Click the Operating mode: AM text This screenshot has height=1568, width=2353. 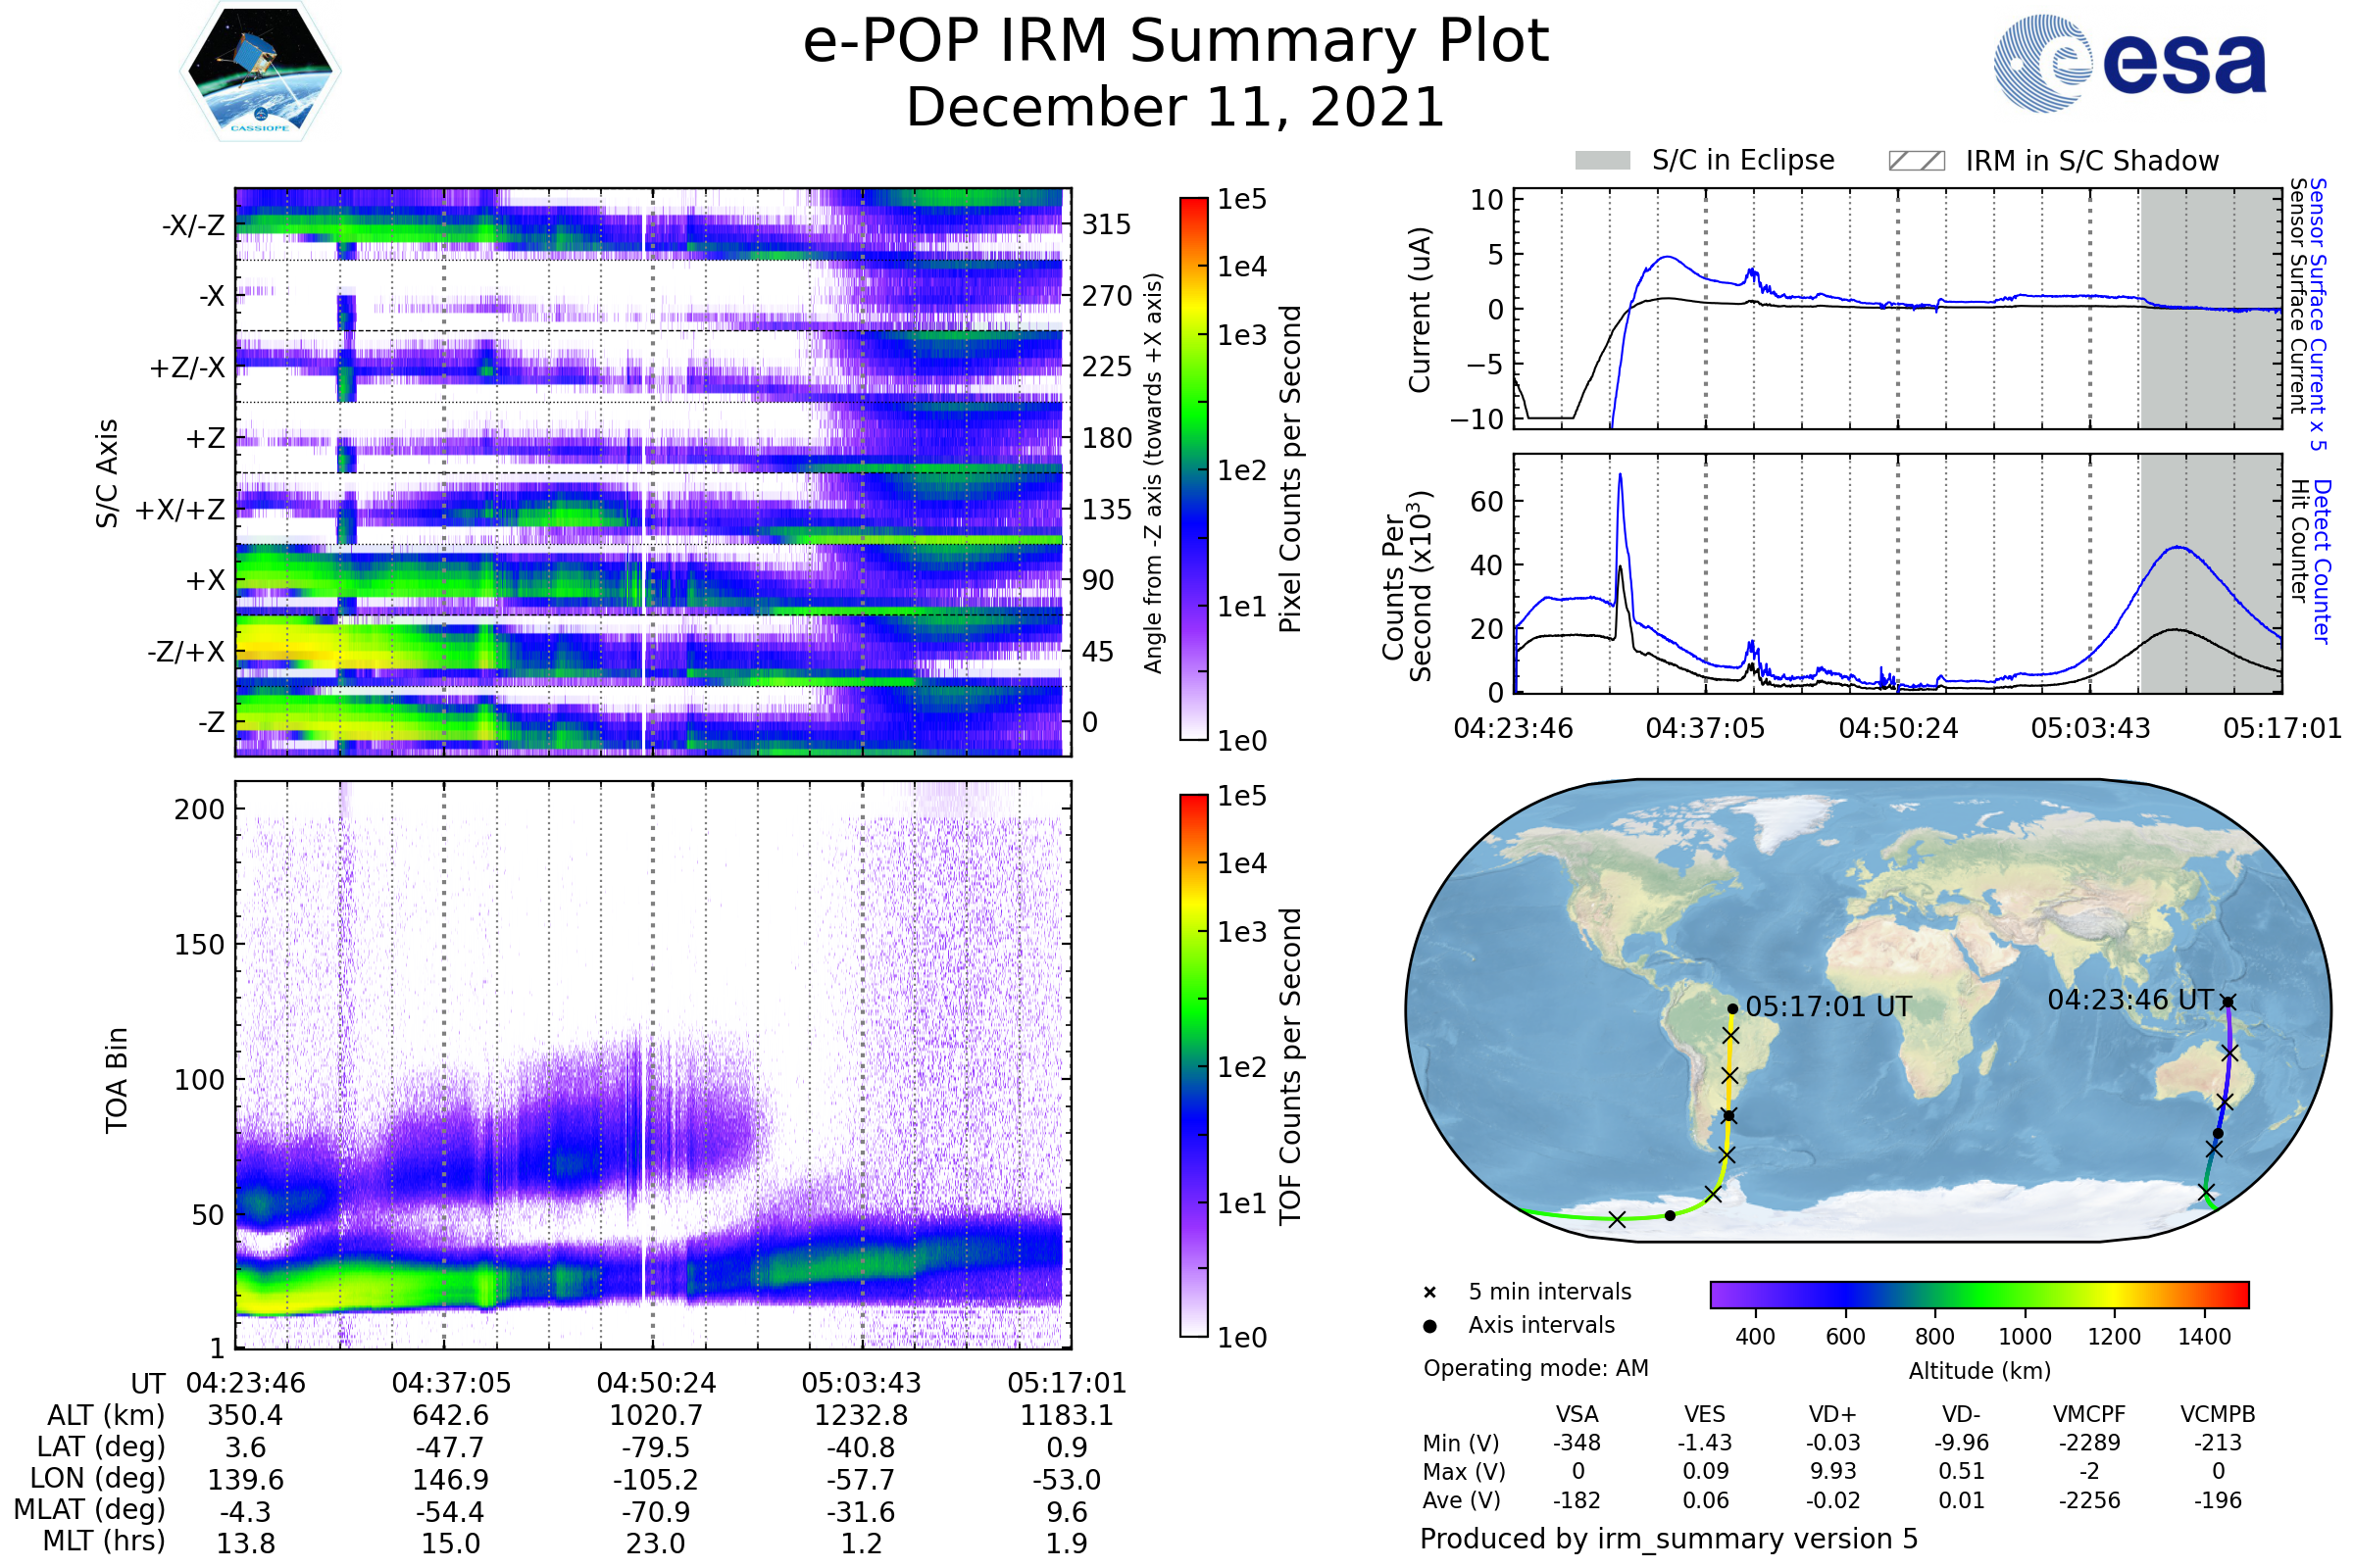pos(1535,1368)
